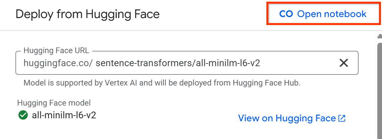Open the notebook via Open notebook button
The height and width of the screenshot is (139, 382).
[x=322, y=14]
